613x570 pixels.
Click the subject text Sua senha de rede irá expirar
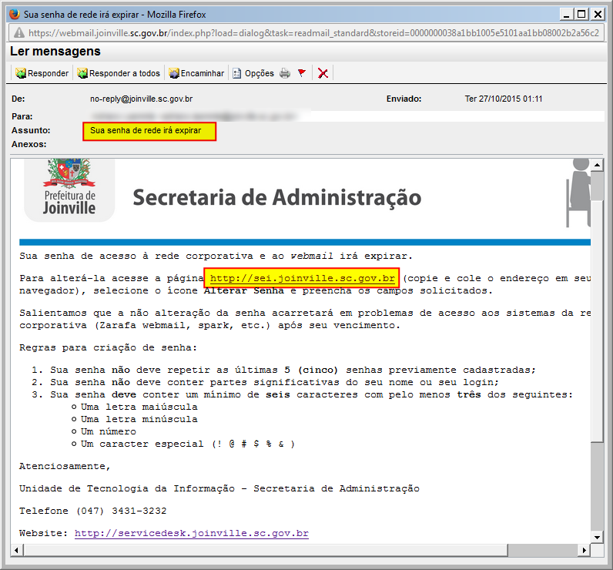(146, 131)
